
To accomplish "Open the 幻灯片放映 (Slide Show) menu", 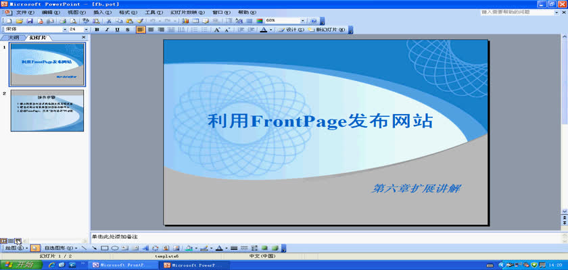I will click(187, 12).
